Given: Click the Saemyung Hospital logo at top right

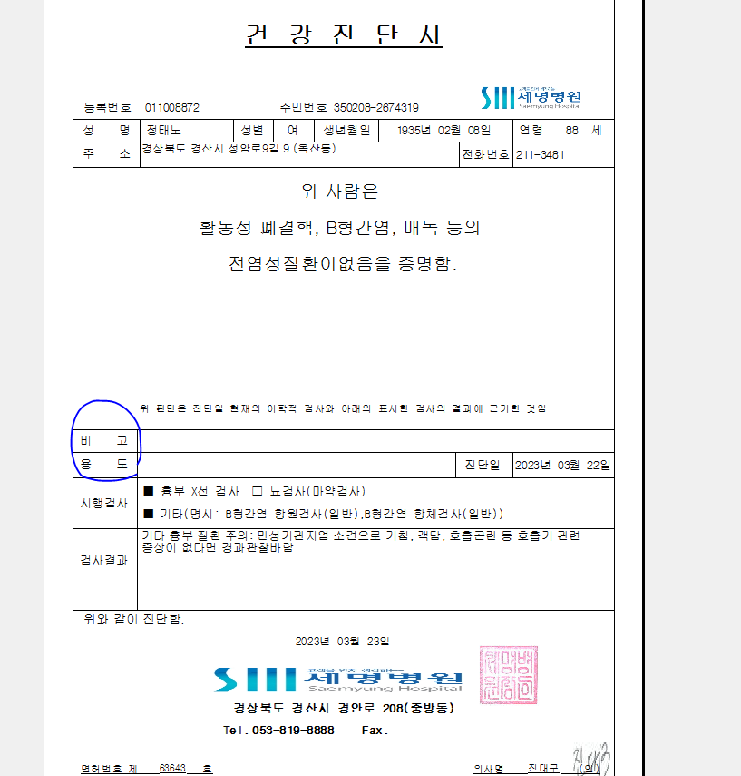Looking at the screenshot, I should point(531,97).
